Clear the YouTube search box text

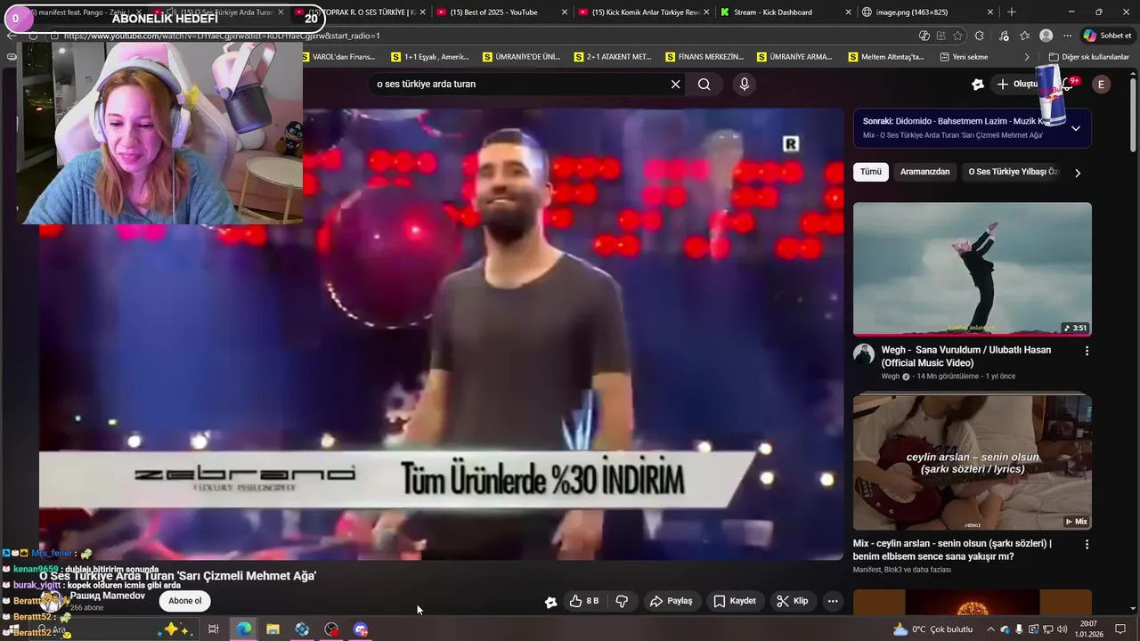pyautogui.click(x=675, y=85)
